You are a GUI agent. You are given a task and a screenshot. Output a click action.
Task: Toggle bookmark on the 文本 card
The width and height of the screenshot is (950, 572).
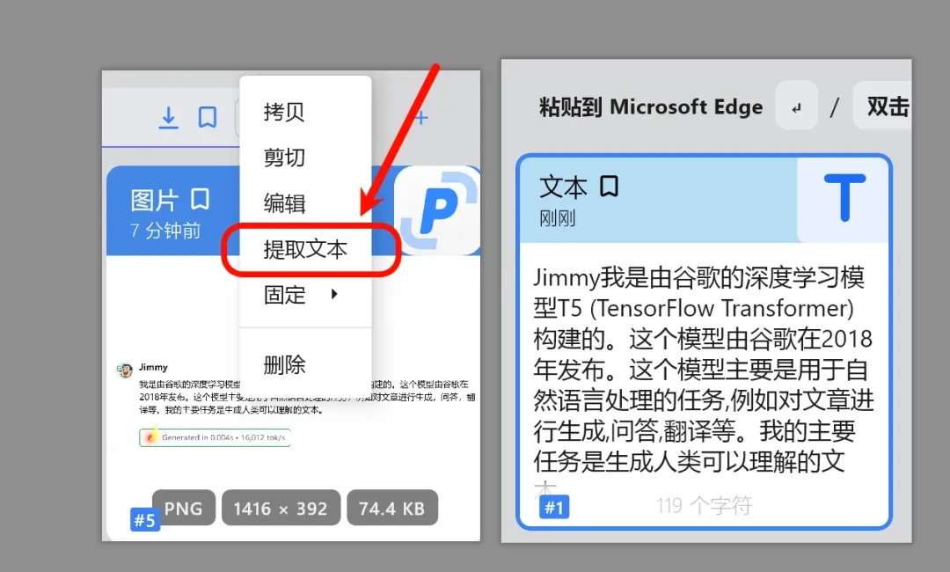[x=609, y=187]
